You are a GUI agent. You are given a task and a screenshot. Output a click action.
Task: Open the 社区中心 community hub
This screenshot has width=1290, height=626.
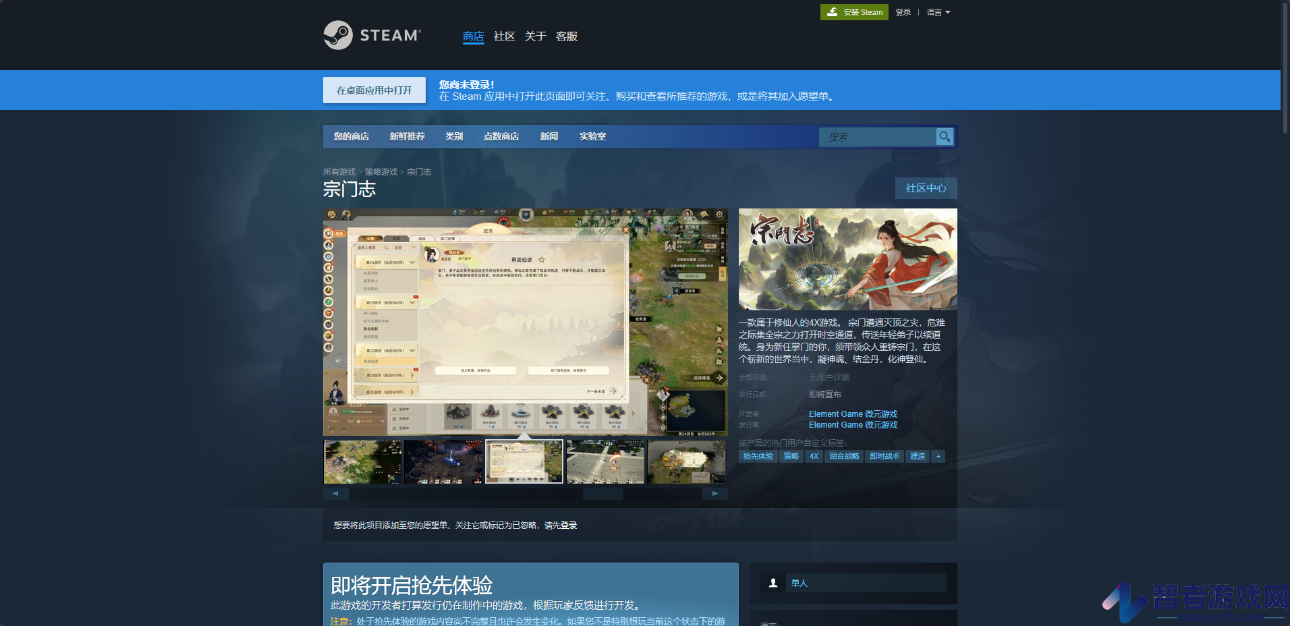926,188
